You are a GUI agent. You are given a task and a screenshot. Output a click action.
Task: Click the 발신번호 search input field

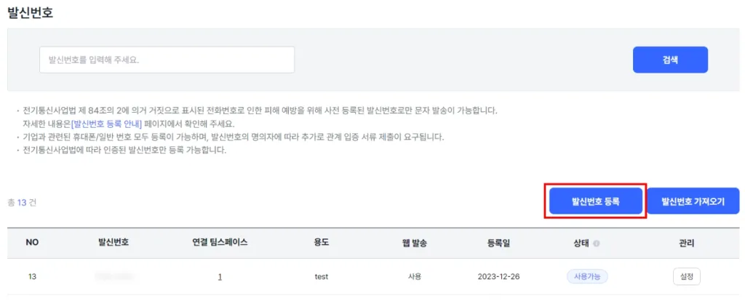tap(167, 60)
